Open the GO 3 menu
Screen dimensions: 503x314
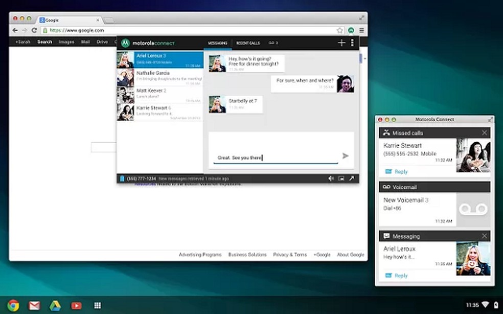(x=273, y=43)
